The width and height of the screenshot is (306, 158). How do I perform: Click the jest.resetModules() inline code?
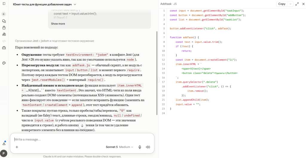tap(48, 80)
